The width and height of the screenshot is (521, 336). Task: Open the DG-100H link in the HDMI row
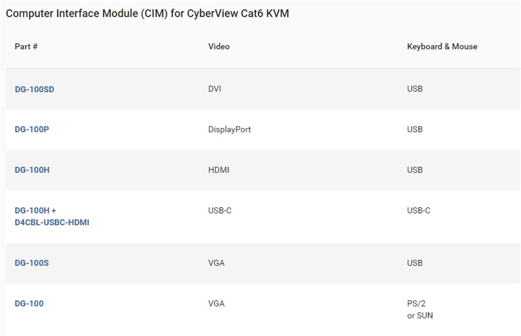coord(32,170)
